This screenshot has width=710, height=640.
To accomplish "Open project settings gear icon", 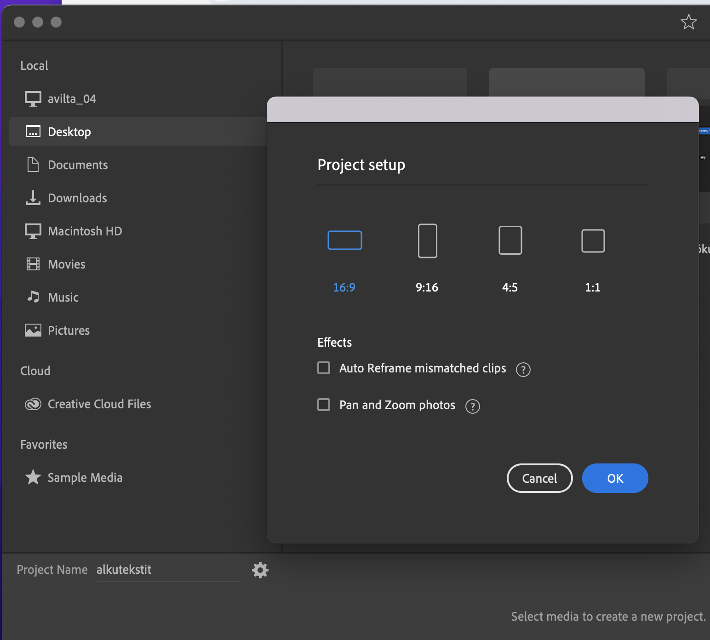I will [x=260, y=570].
